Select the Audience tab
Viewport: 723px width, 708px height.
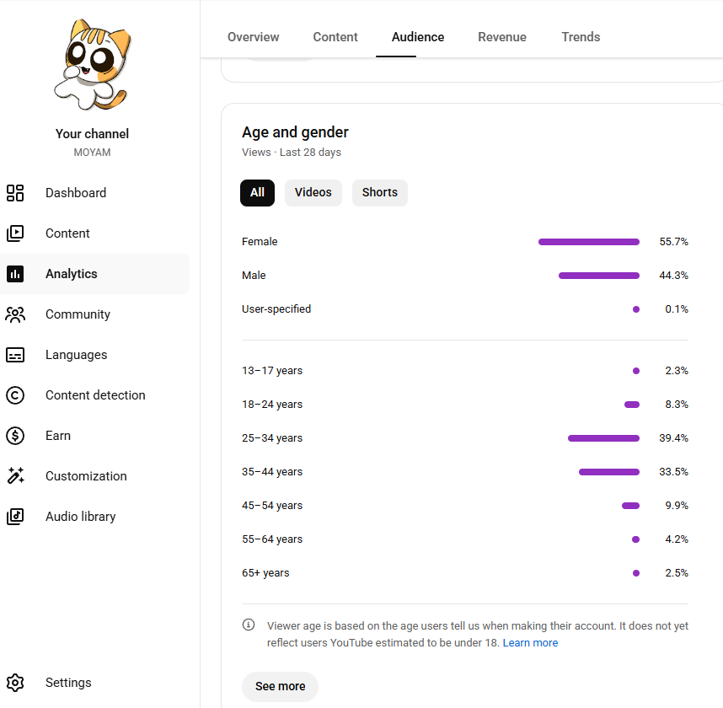(418, 37)
